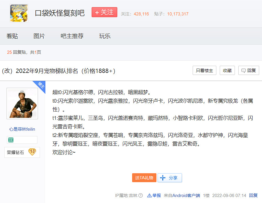Select the 玩乐 tab
This screenshot has width=262, height=203.
tap(104, 36)
